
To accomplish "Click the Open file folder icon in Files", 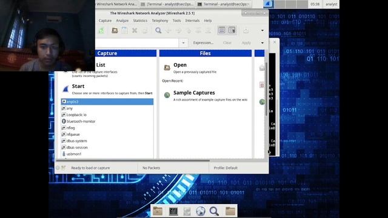I will click(167, 67).
